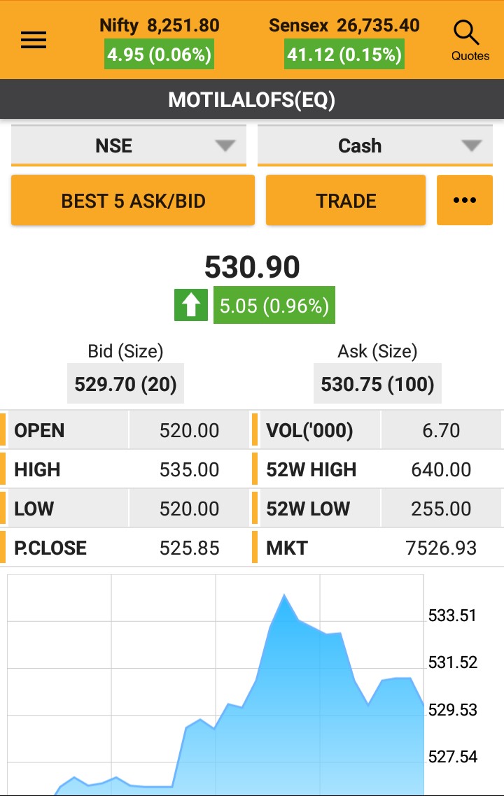Expand the NSE exchange dropdown
Image resolution: width=504 pixels, height=796 pixels.
[x=129, y=145]
